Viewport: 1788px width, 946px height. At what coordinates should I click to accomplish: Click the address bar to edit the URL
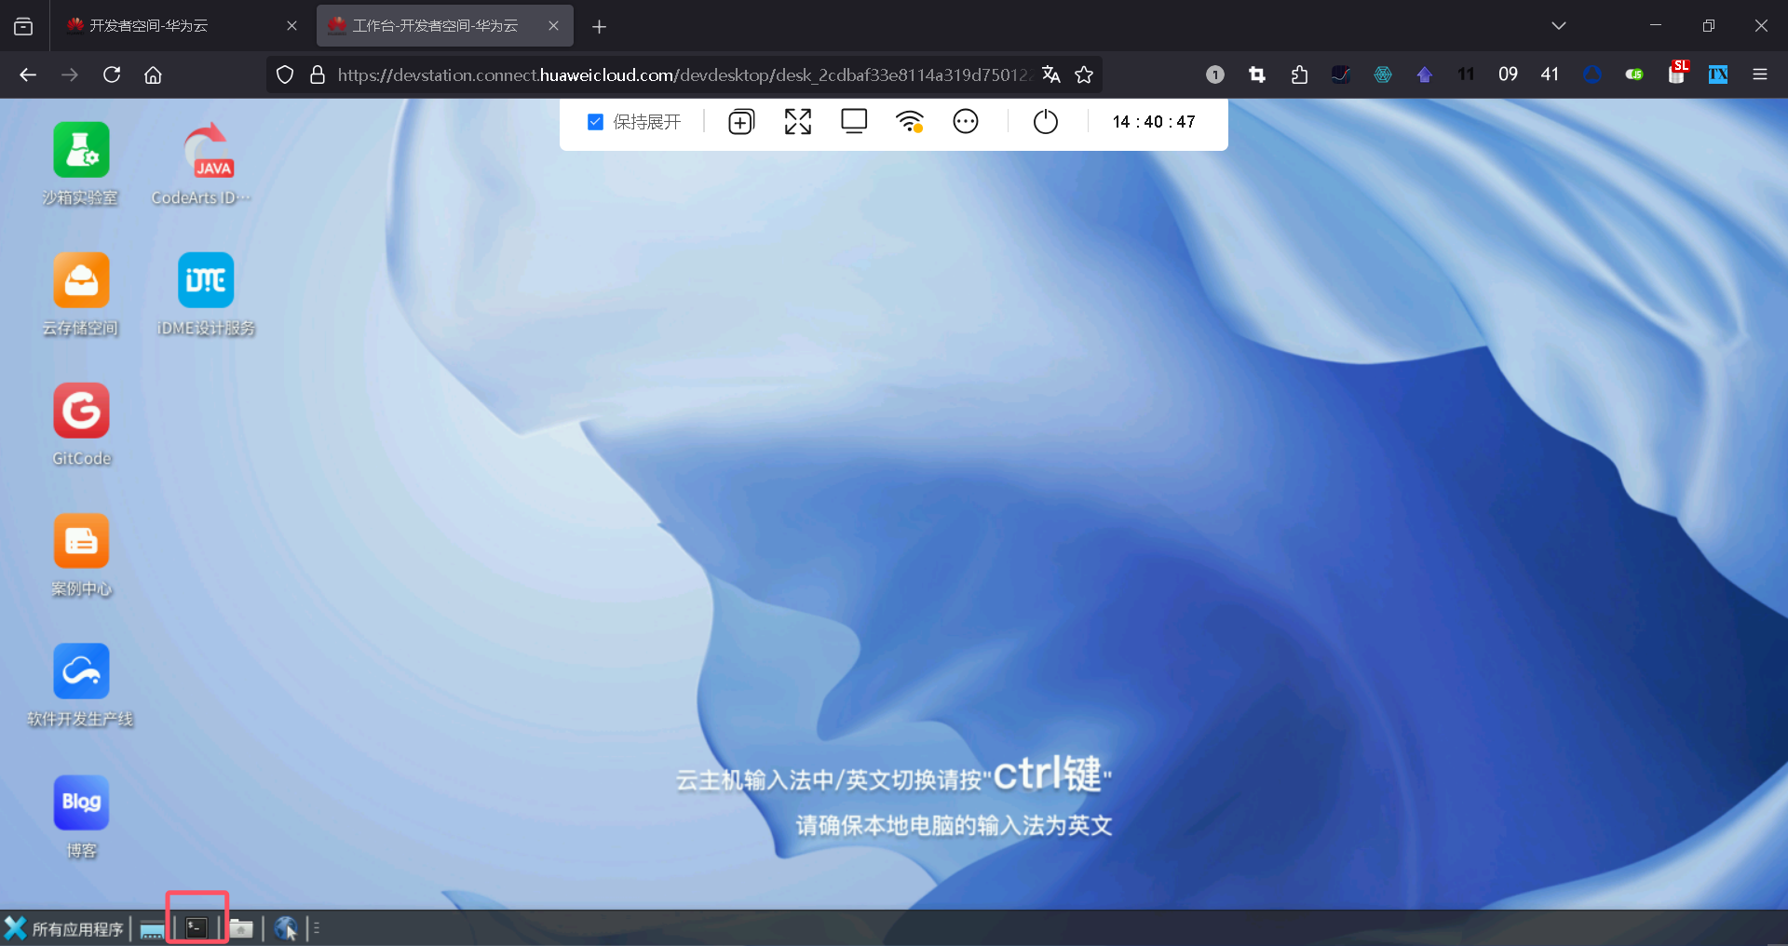coord(652,74)
